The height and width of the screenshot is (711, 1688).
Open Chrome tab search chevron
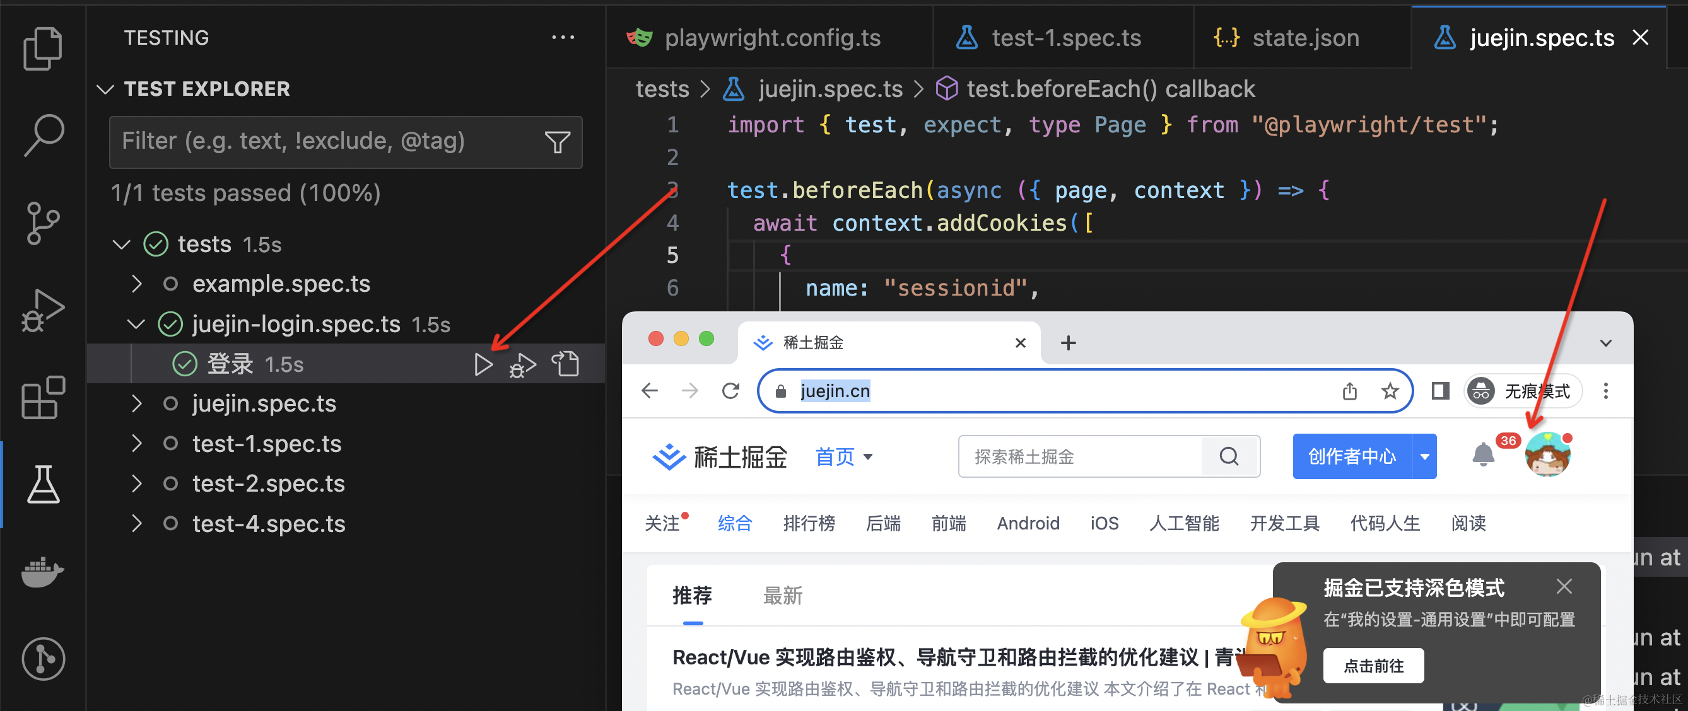tap(1605, 342)
